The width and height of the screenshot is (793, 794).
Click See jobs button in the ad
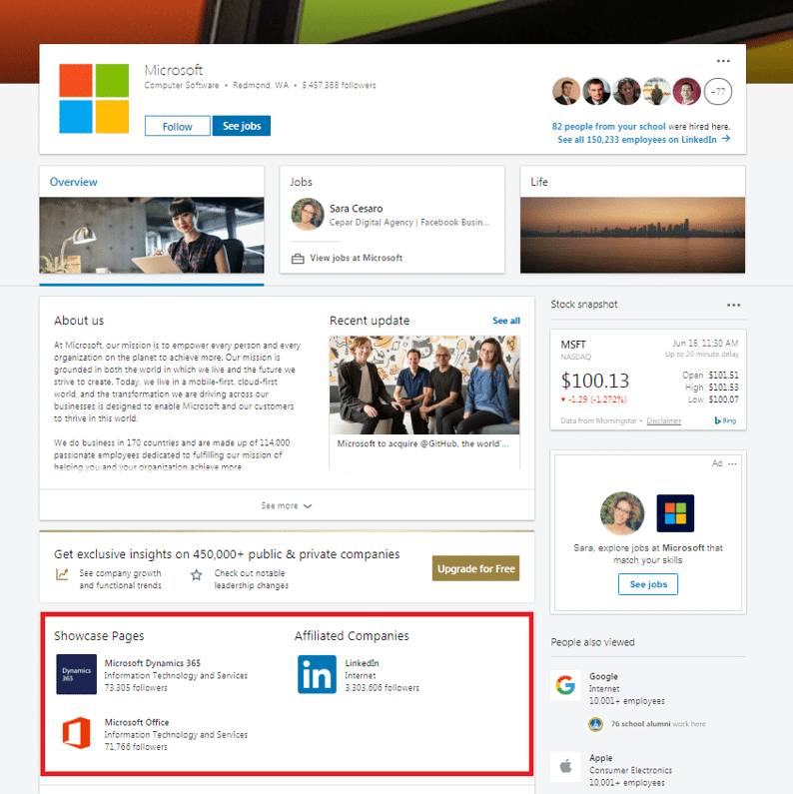point(647,584)
